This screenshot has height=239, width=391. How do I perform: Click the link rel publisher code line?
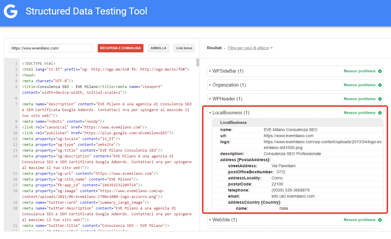click(x=98, y=133)
